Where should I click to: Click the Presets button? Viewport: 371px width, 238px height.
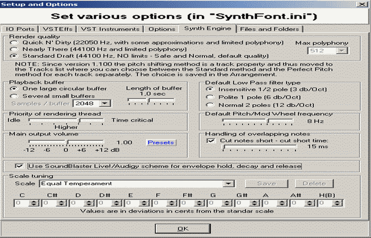click(161, 142)
